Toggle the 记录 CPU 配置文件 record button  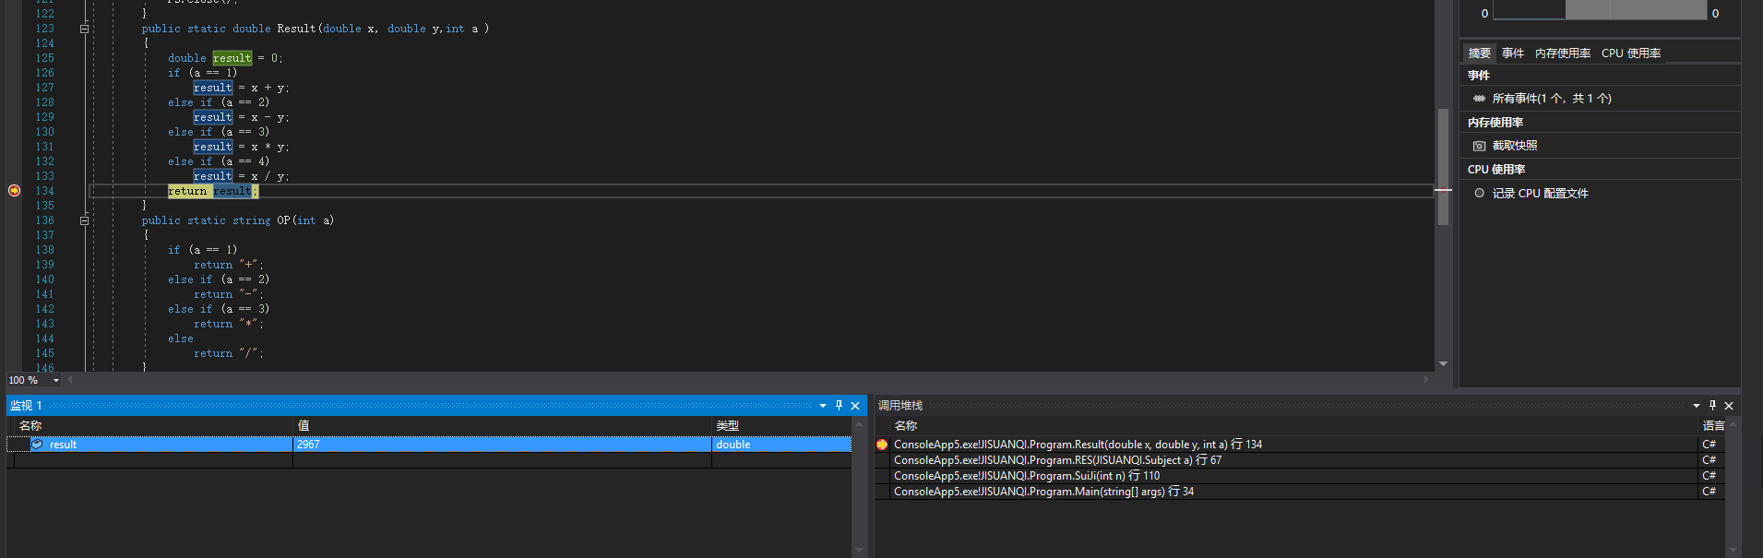[1479, 194]
